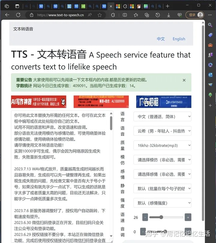Click the AI写作神器 advertisement banner
Viewport: 216px width, 243px height.
39,102
